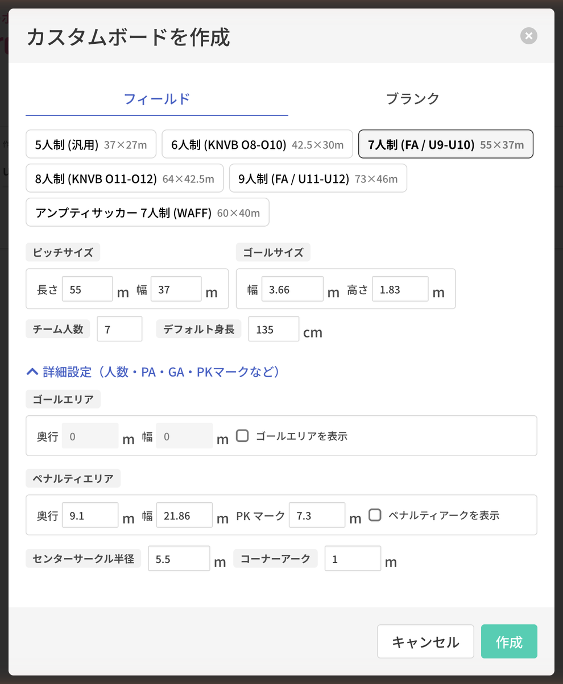This screenshot has width=563, height=684.
Task: Enable the ペナルティアークを表示 checkbox
Action: 375,515
